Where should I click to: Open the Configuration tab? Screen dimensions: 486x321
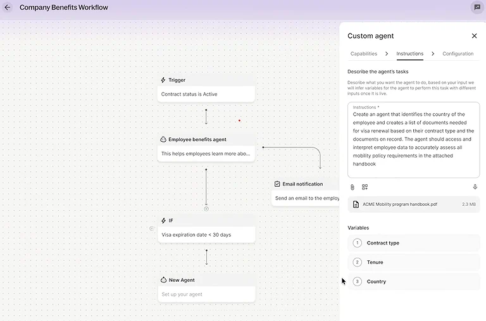[x=458, y=54]
